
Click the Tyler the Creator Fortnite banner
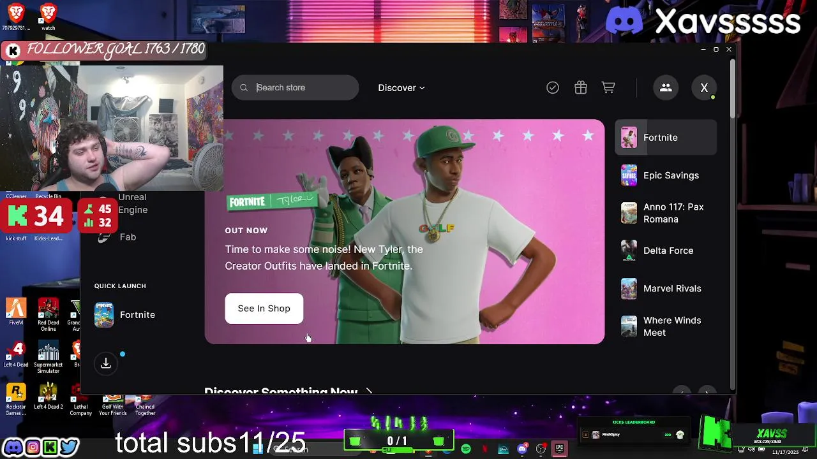click(x=405, y=232)
